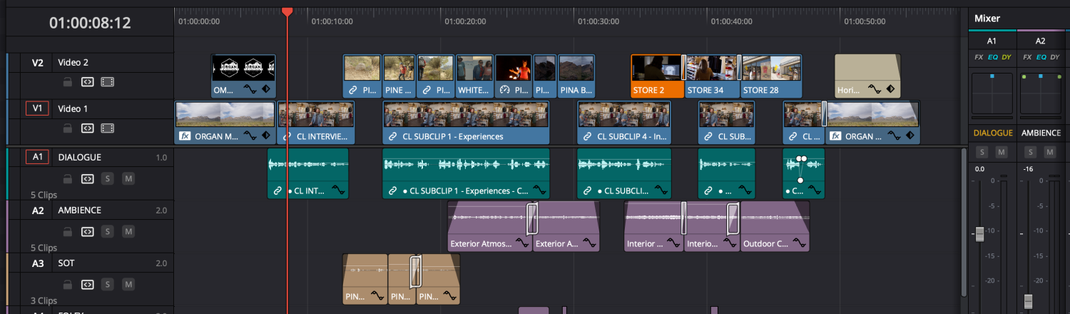
Task: Lock the Video 2 track
Action: (67, 82)
